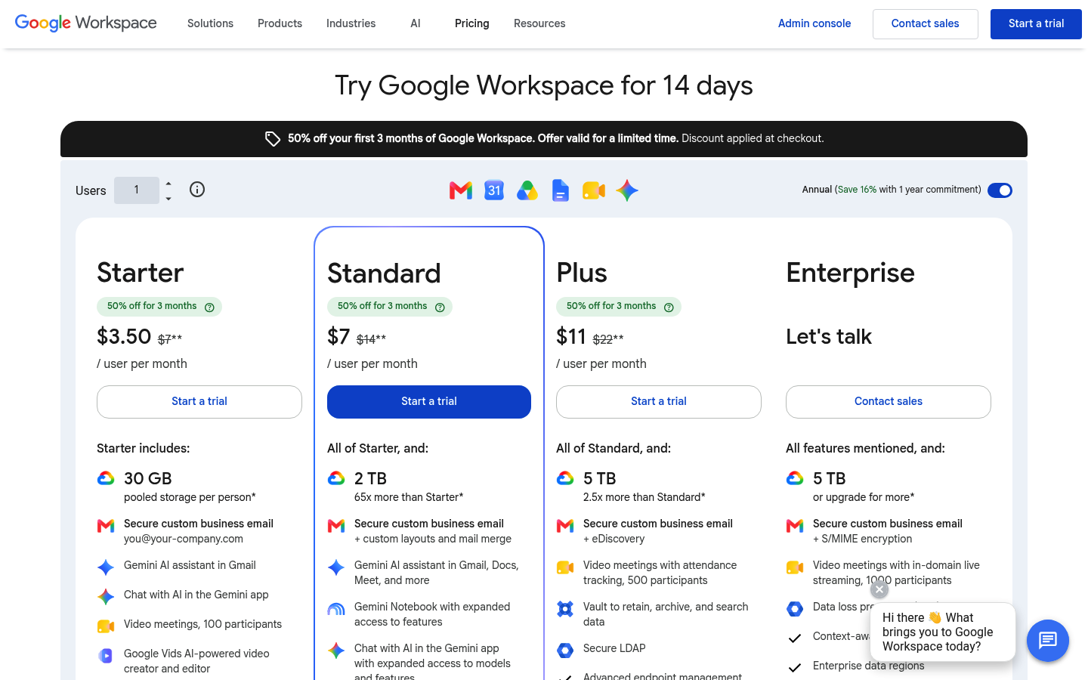The image size is (1088, 680).
Task: Dismiss the chat greeting popup
Action: pyautogui.click(x=879, y=589)
